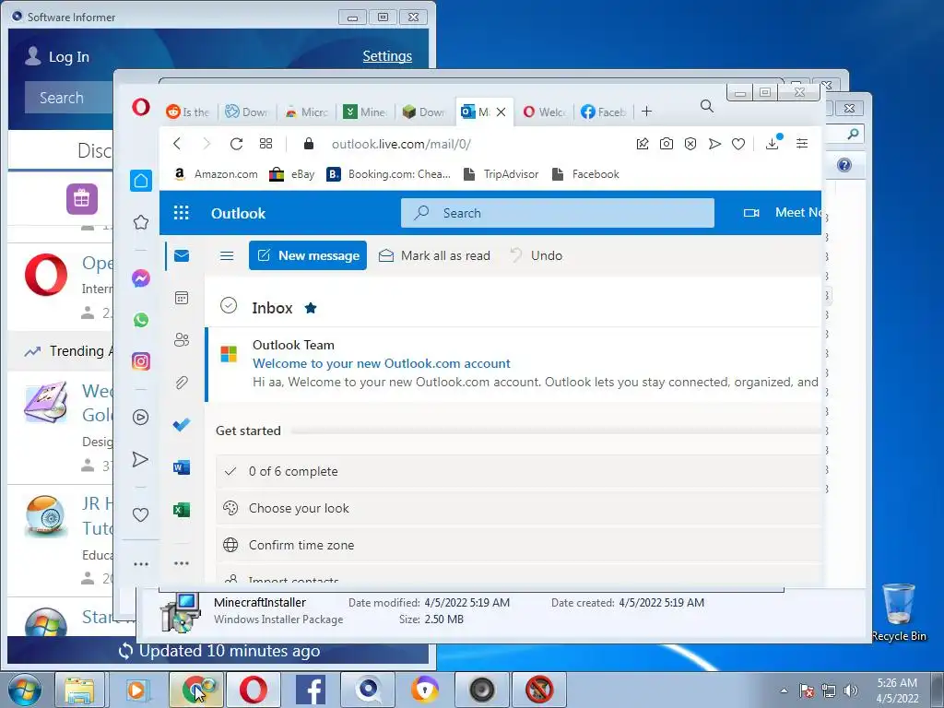
Task: Open Opera Easy Setup sliders icon
Action: coord(802,143)
